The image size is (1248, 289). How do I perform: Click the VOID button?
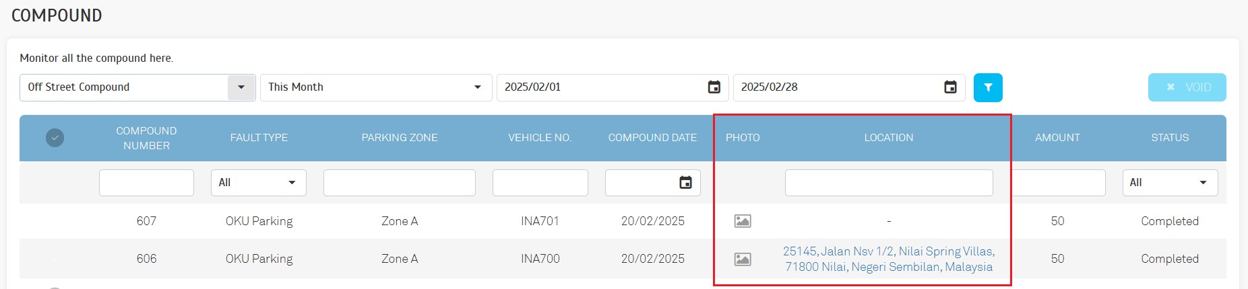tap(1187, 87)
